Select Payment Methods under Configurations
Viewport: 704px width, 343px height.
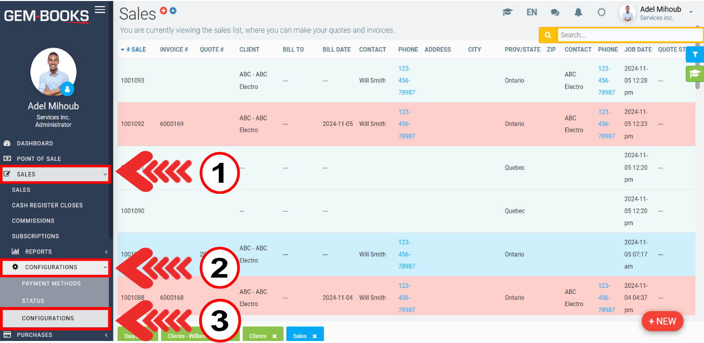(x=51, y=284)
